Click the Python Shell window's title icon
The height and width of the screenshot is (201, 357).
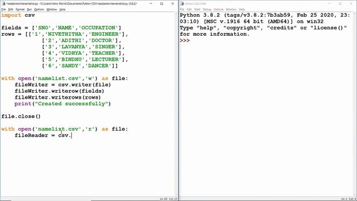[182, 4]
